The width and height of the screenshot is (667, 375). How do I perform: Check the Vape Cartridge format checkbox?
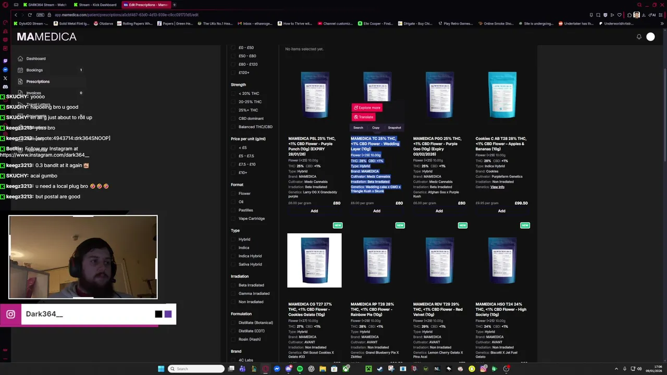pos(234,218)
